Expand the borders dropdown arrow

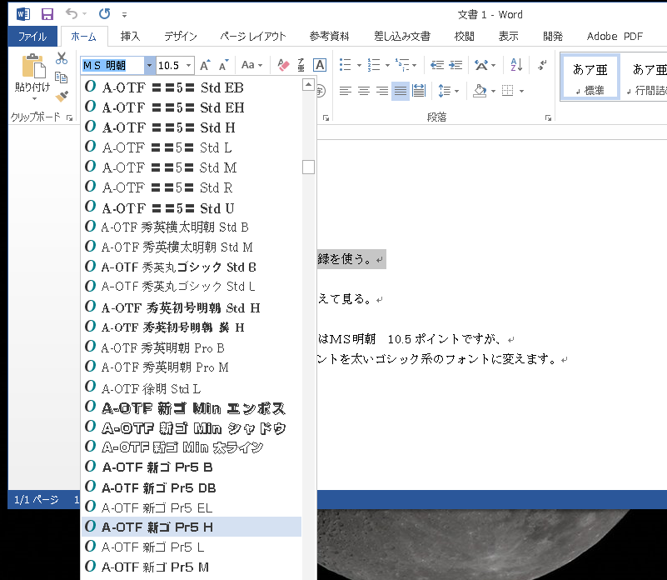(521, 91)
